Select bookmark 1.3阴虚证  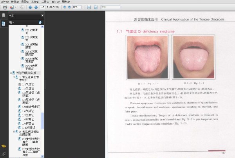point(31,94)
